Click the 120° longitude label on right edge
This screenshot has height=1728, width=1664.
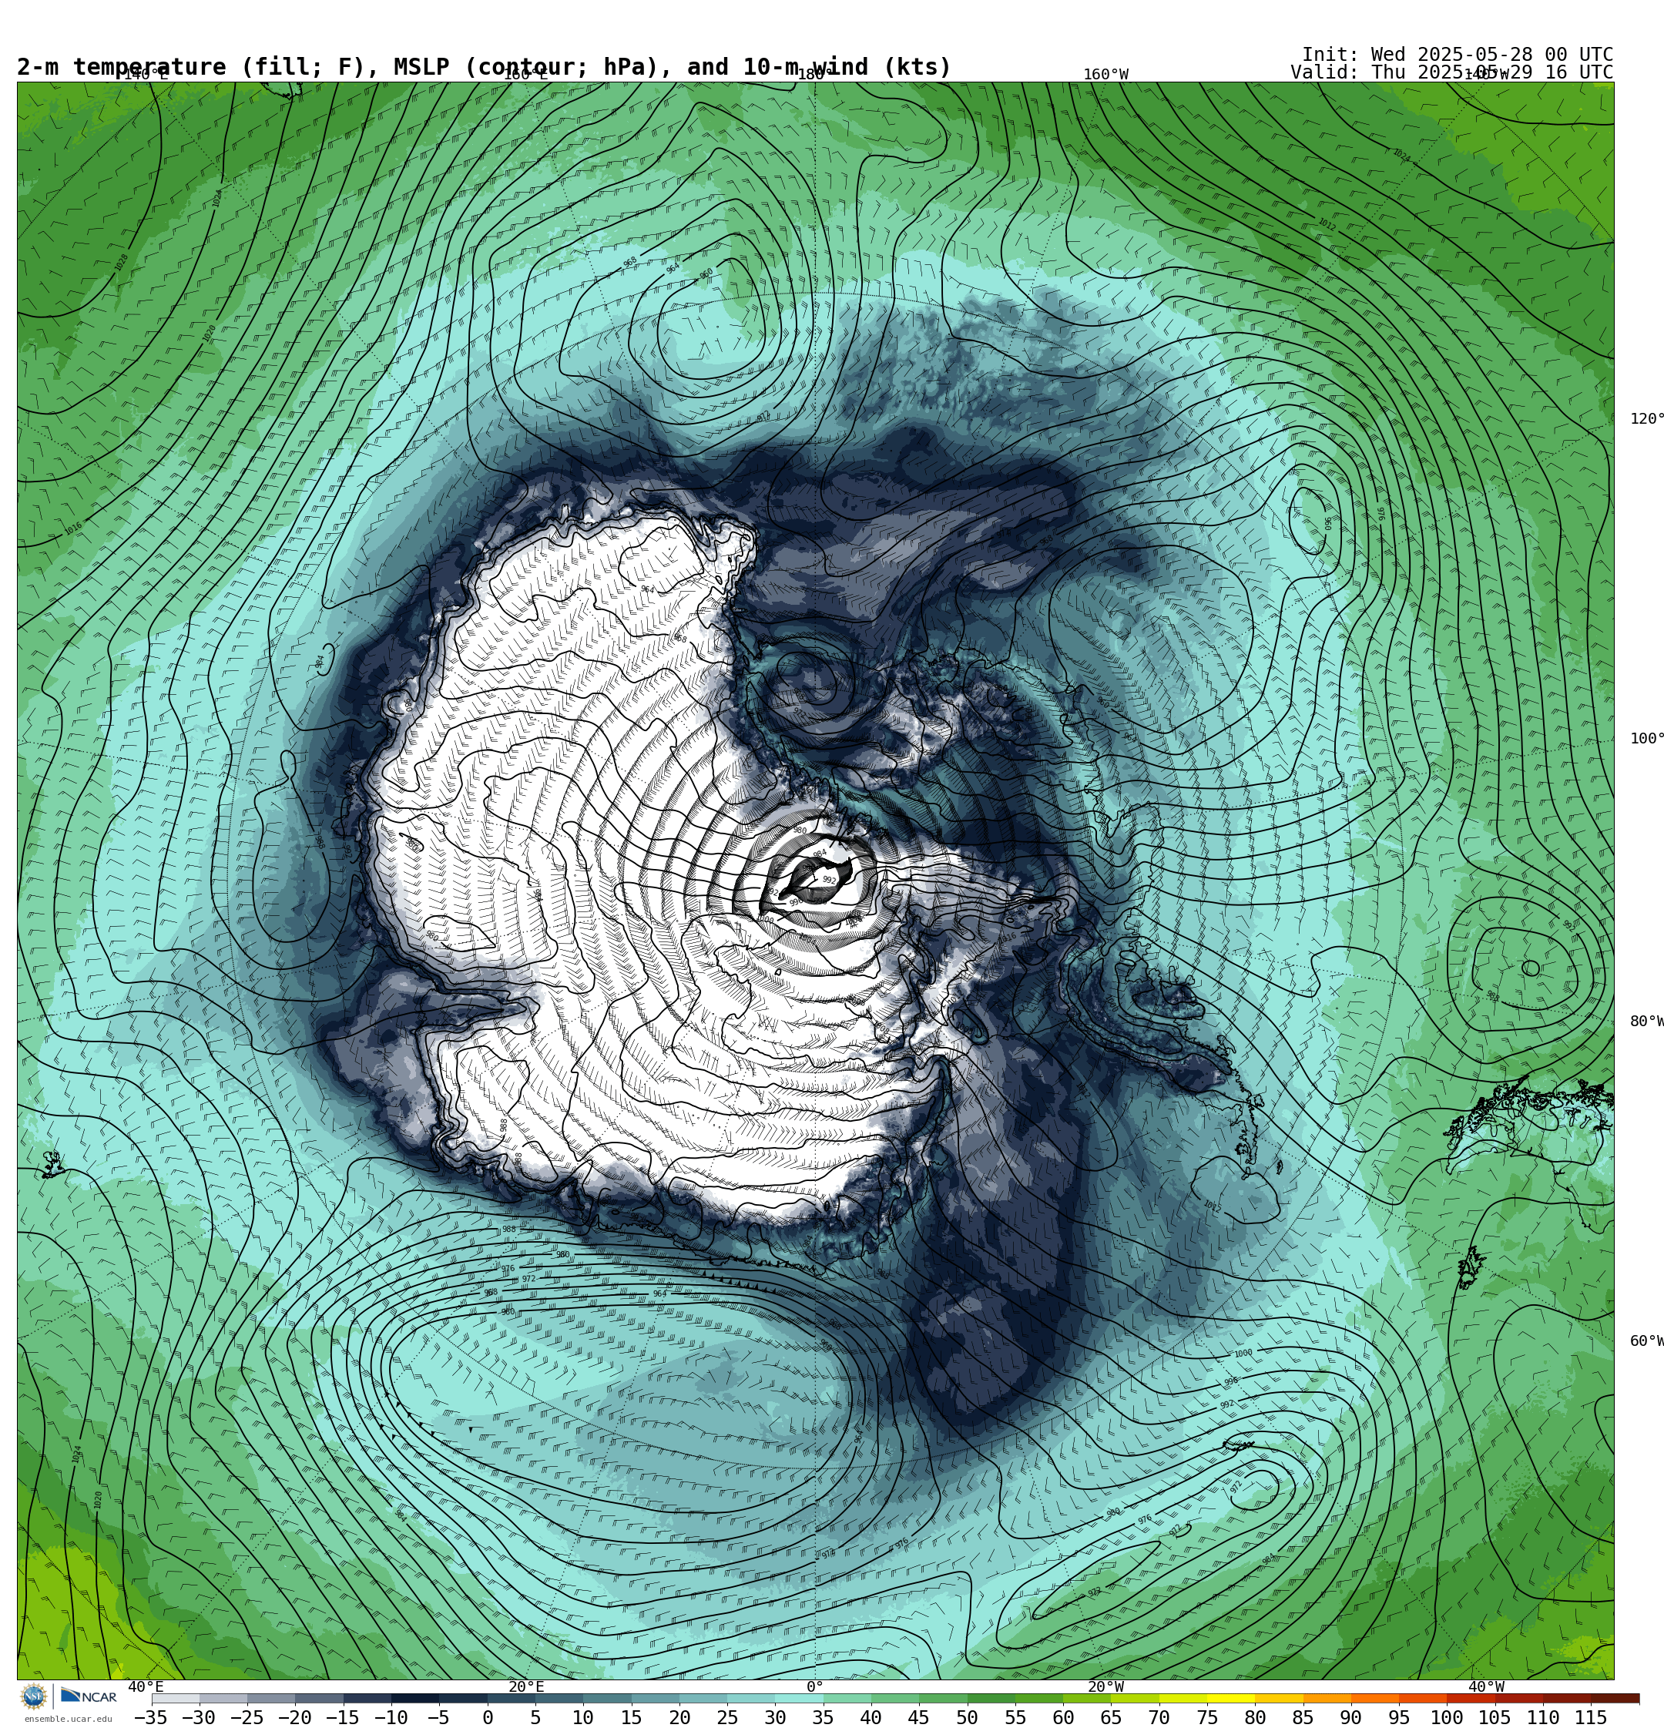tap(1646, 419)
